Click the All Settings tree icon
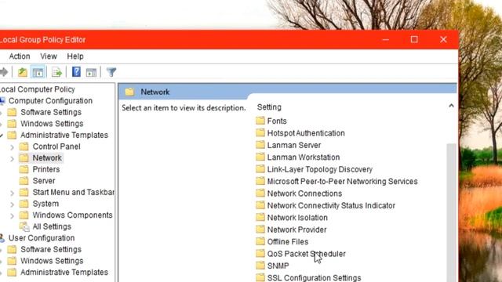 [24, 226]
